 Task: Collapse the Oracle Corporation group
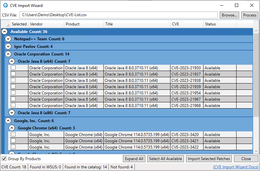point(8,54)
